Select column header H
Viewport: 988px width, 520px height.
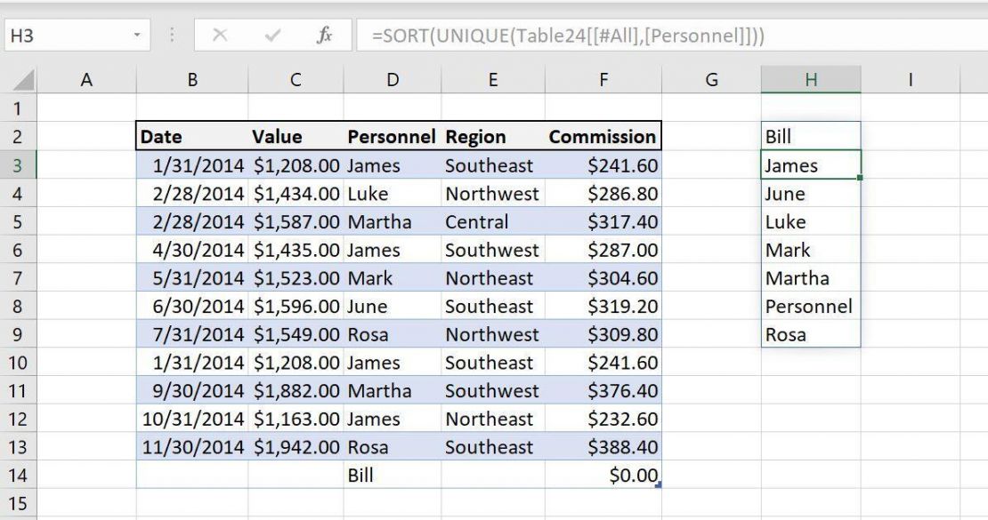(810, 79)
